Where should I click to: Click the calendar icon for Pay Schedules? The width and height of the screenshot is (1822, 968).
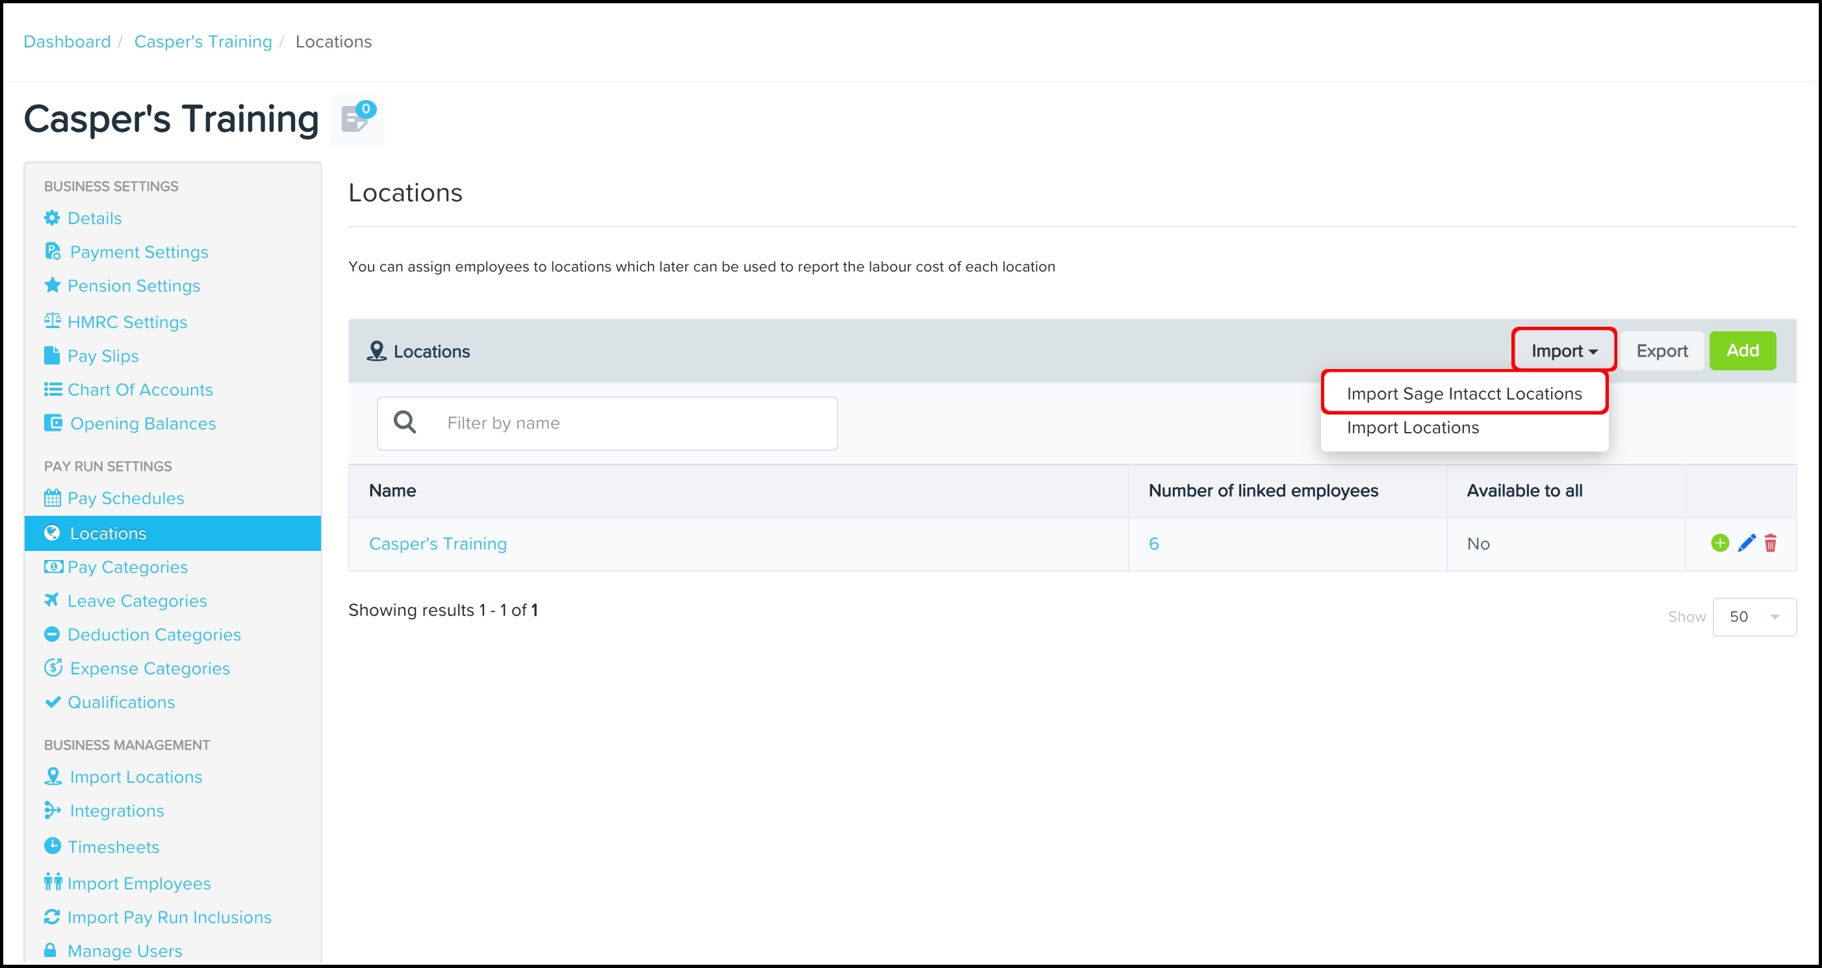click(53, 498)
